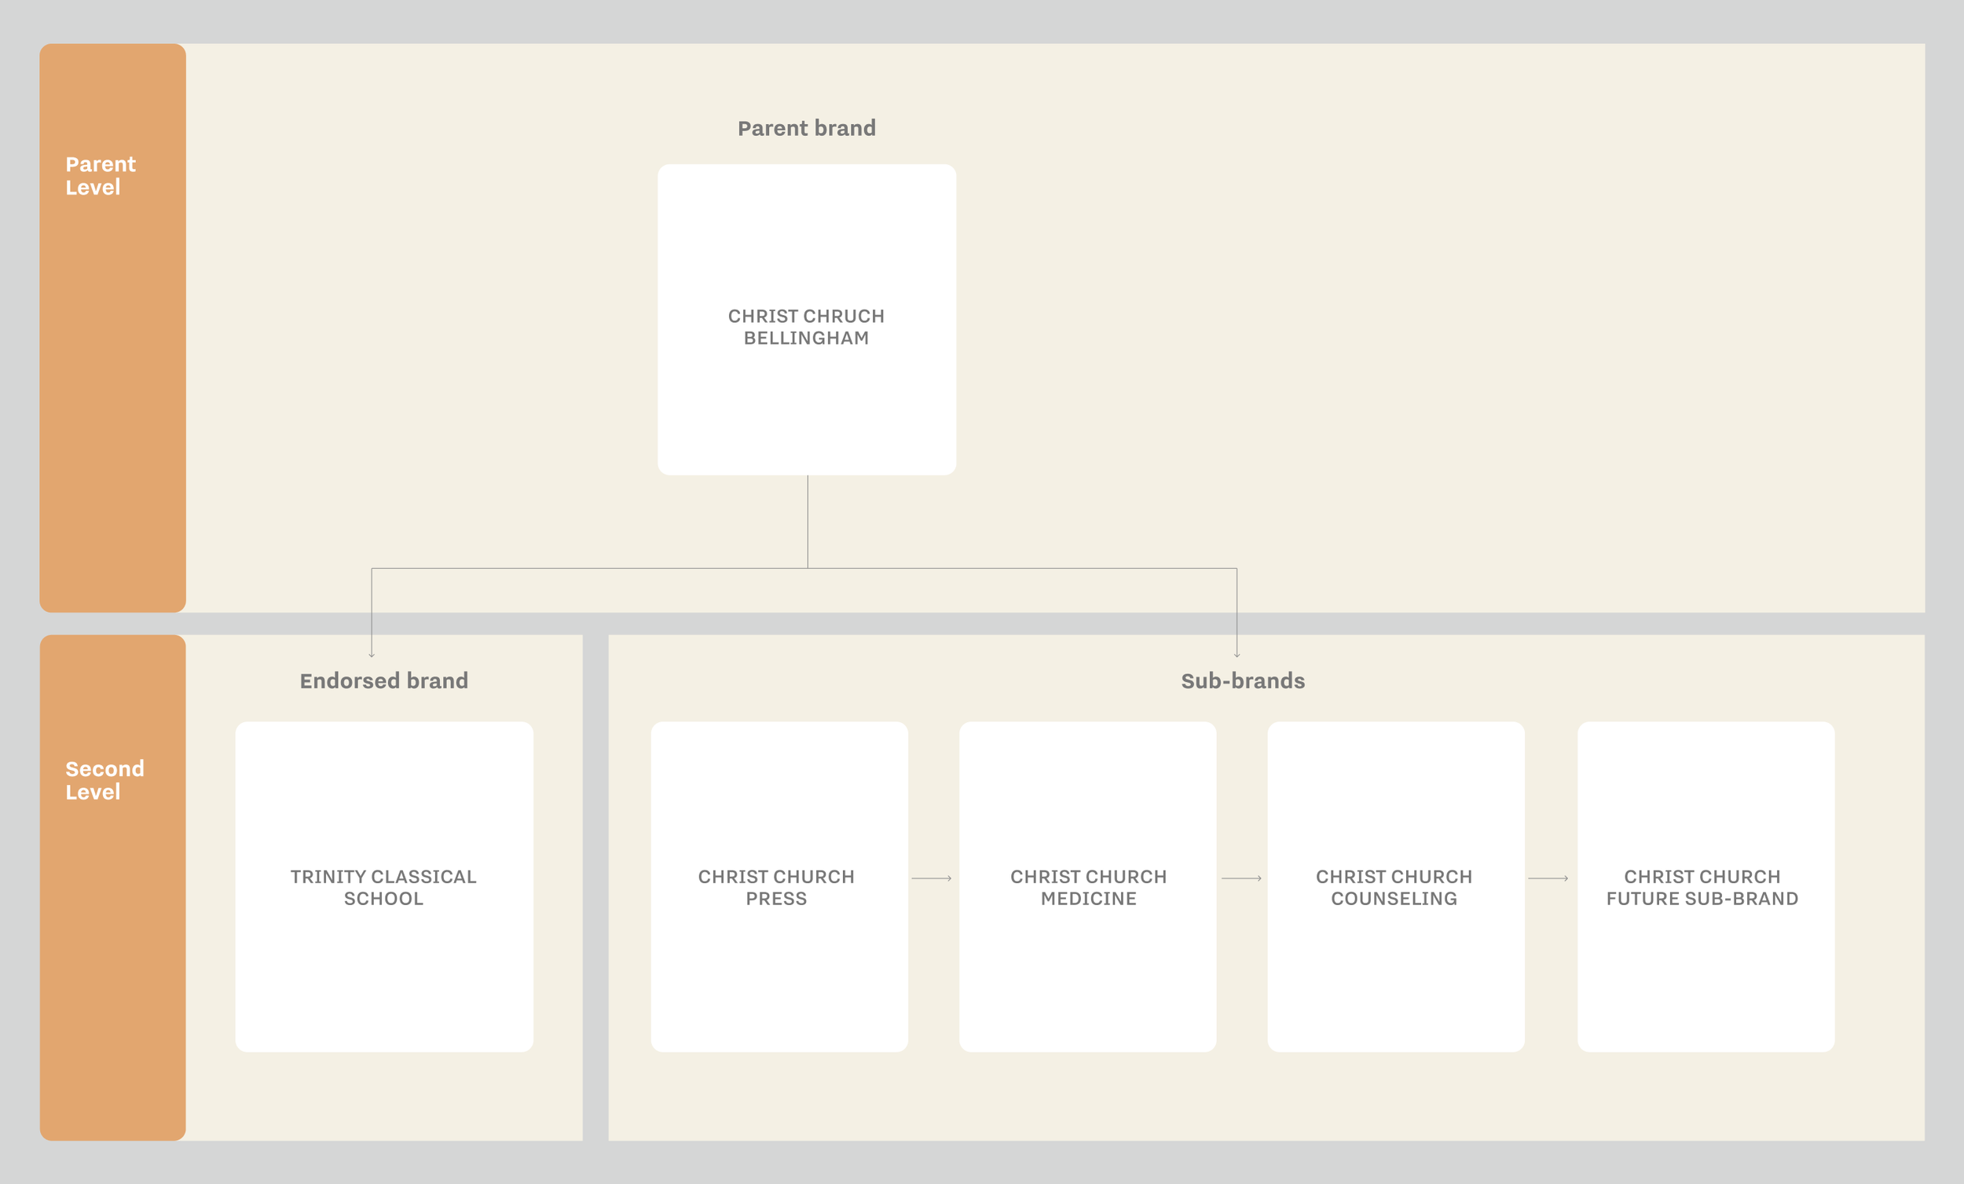1964x1184 pixels.
Task: Select the Christ Church Future Sub-Brand card
Action: 1705,886
